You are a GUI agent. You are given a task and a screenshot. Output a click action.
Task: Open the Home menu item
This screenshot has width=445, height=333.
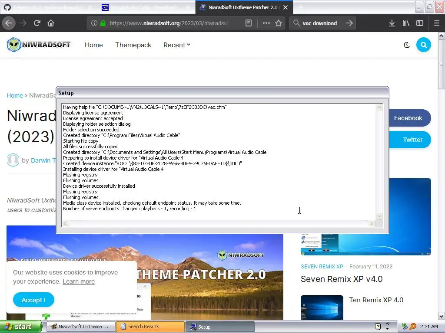point(94,45)
